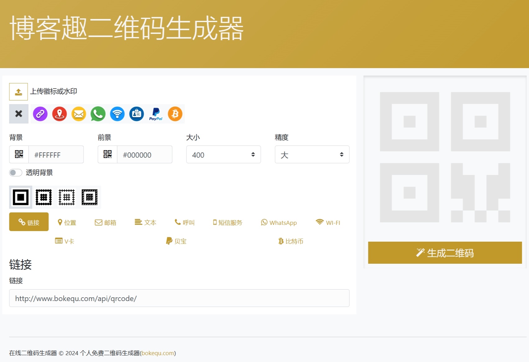
Task: Select the orange Bitcoin logo icon
Action: click(x=175, y=114)
